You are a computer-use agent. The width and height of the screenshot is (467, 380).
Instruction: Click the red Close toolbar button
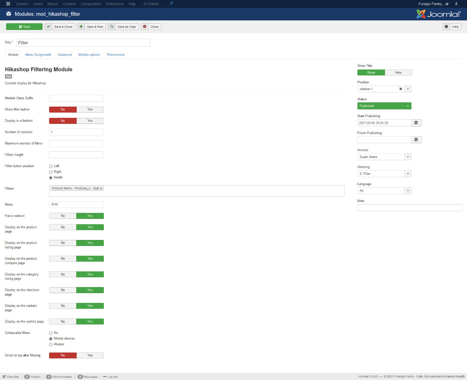(151, 27)
